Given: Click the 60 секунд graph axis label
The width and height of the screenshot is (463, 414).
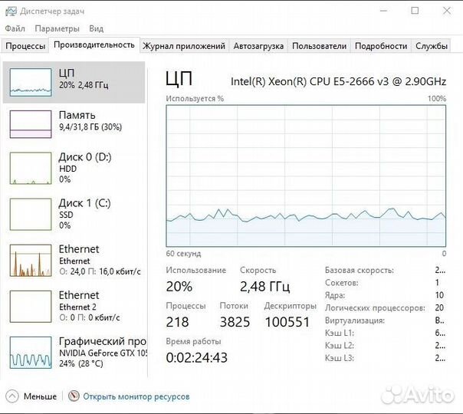Looking at the screenshot, I should coord(183,254).
